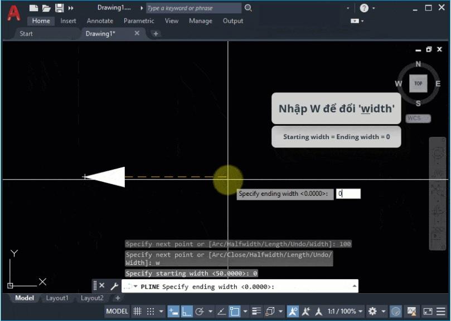The width and height of the screenshot is (451, 321).
Task: Open object snap settings dropdown arrow
Action: [245, 311]
